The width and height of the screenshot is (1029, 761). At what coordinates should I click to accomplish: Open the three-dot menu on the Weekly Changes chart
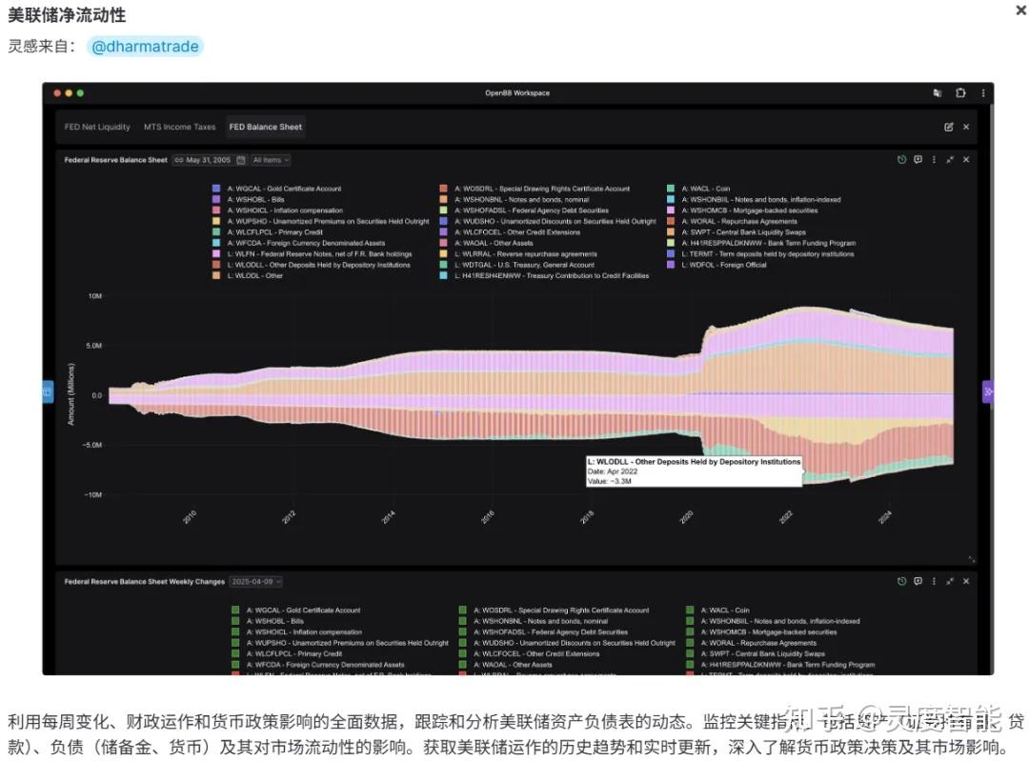(934, 581)
